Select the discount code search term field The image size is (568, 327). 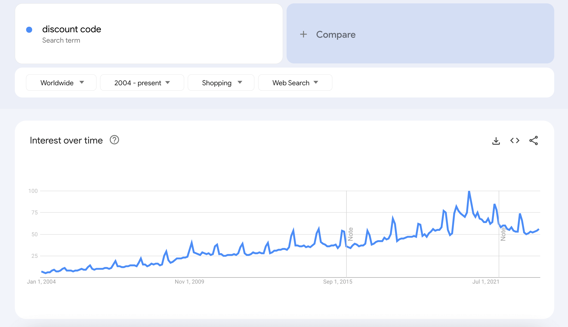pyautogui.click(x=150, y=34)
